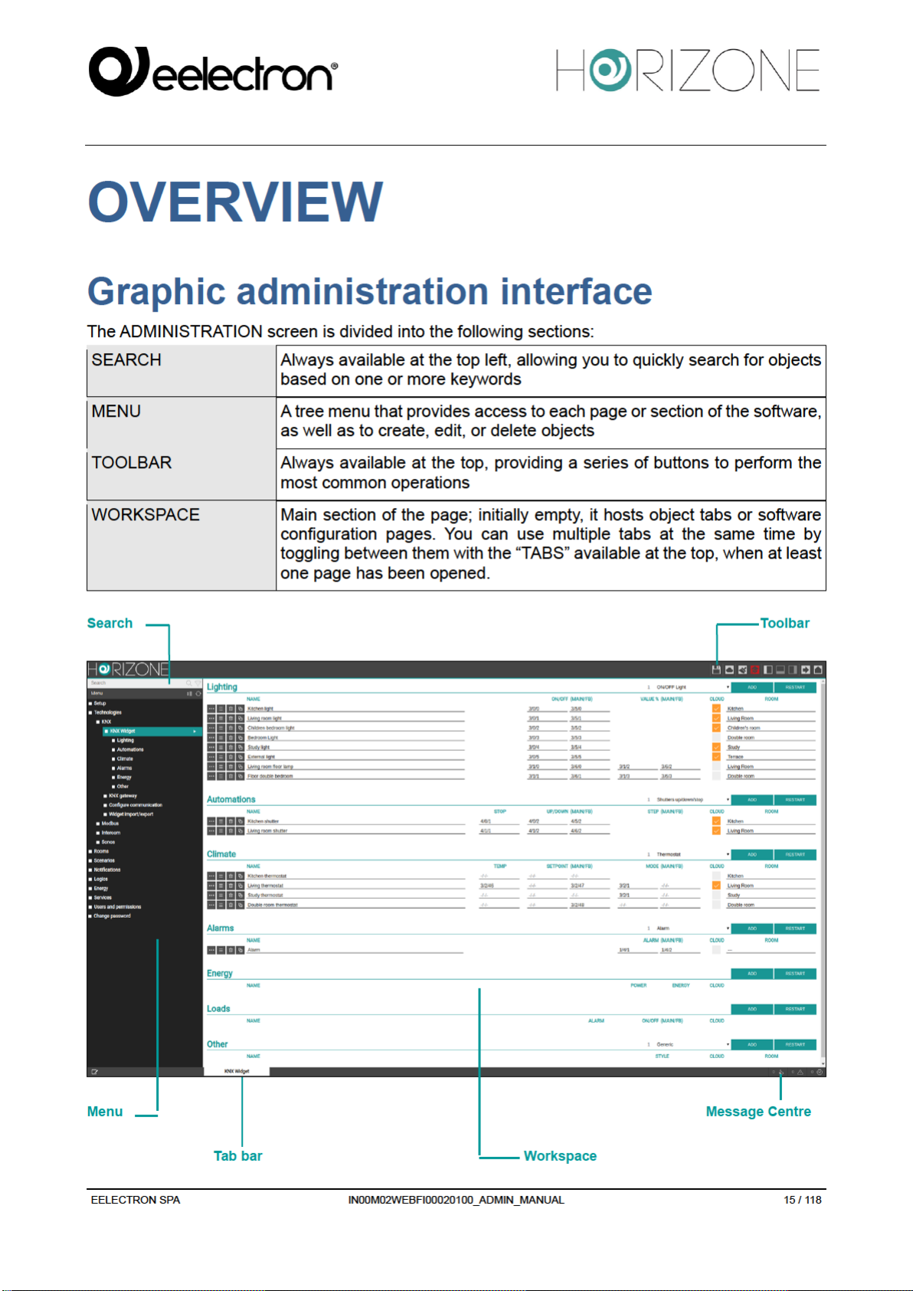
Task: Toggle the bottom panel layout icon
Action: (x=780, y=670)
